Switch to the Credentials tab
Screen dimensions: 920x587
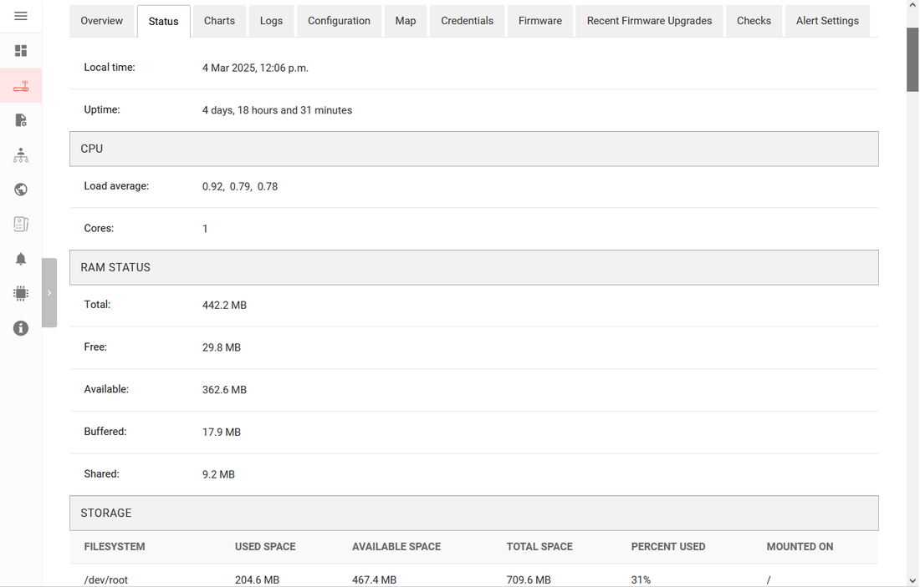467,21
